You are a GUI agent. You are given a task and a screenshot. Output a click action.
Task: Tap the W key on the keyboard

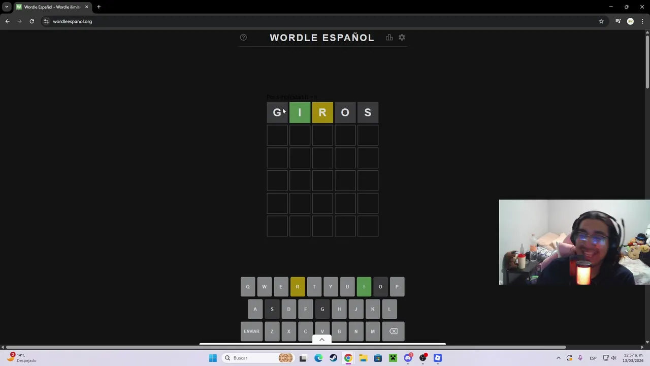[x=264, y=287]
